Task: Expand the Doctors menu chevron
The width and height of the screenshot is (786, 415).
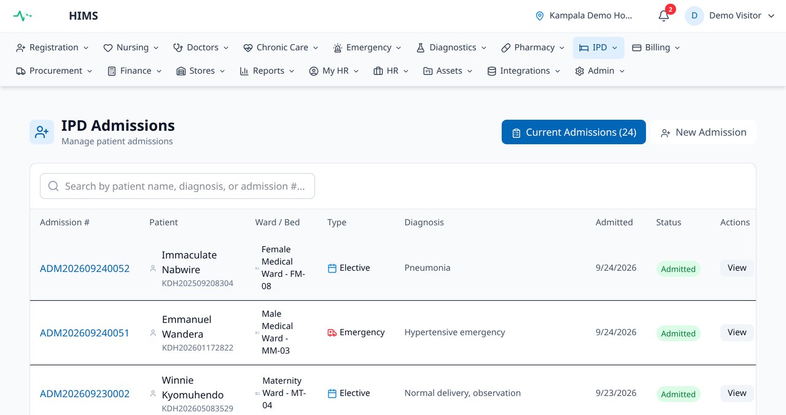Action: [226, 48]
